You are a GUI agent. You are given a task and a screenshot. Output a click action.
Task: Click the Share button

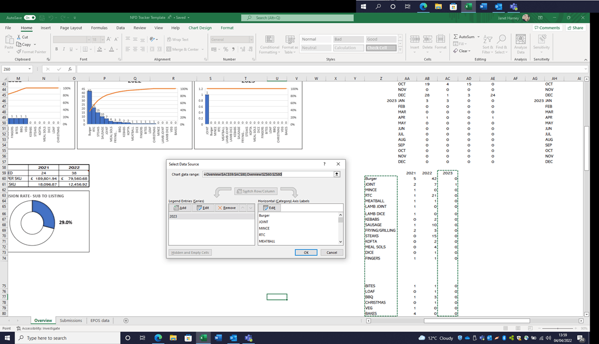(576, 28)
